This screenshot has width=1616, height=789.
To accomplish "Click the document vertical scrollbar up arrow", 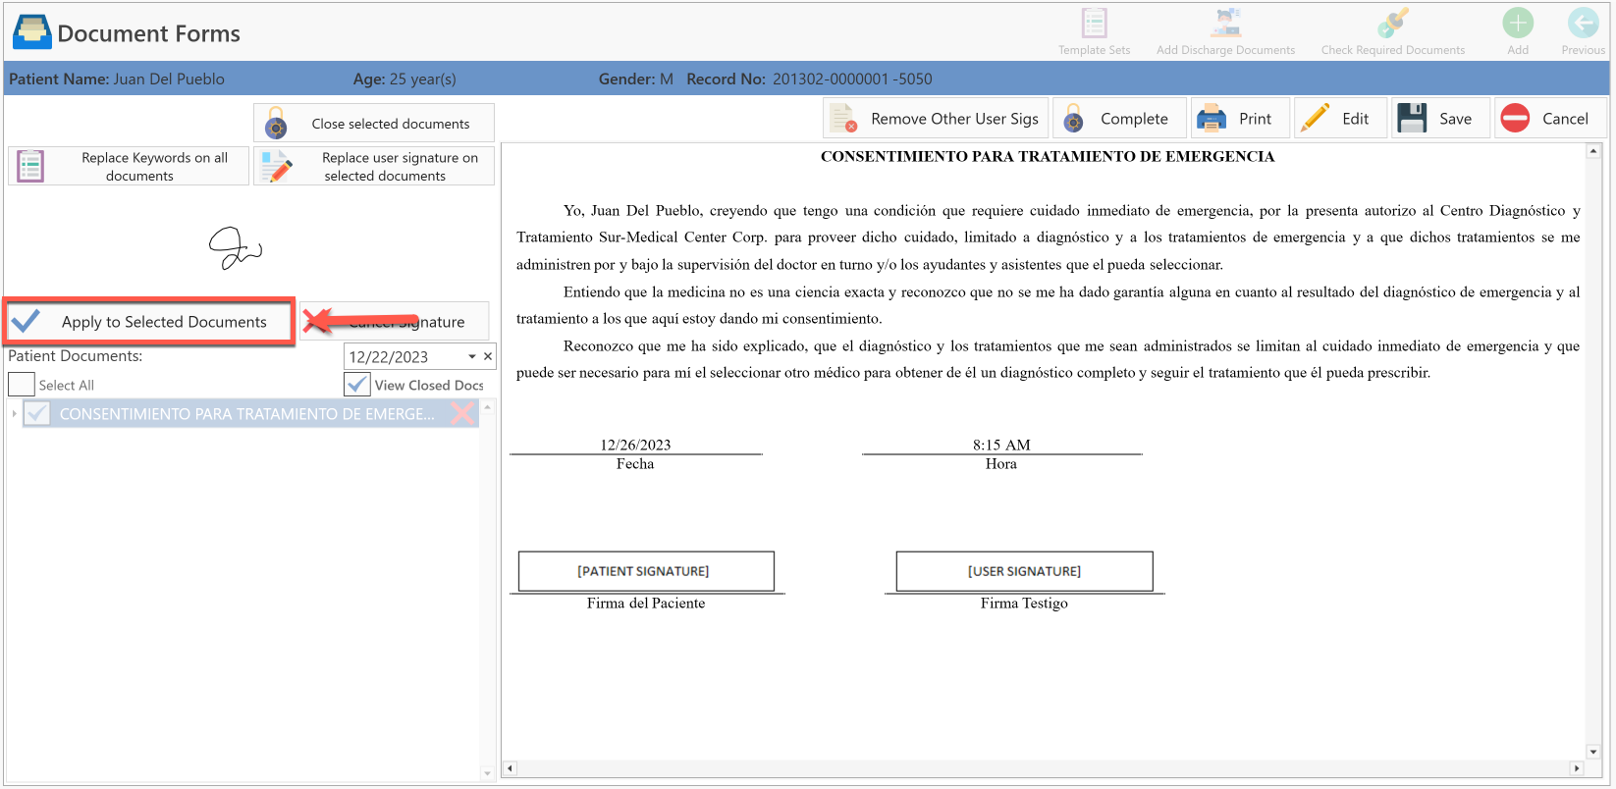I will coord(1592,151).
